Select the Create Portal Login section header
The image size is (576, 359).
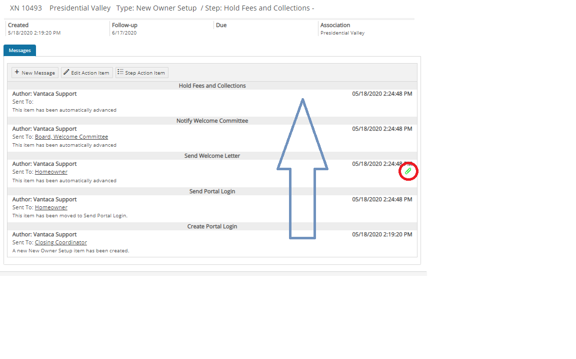(212, 226)
